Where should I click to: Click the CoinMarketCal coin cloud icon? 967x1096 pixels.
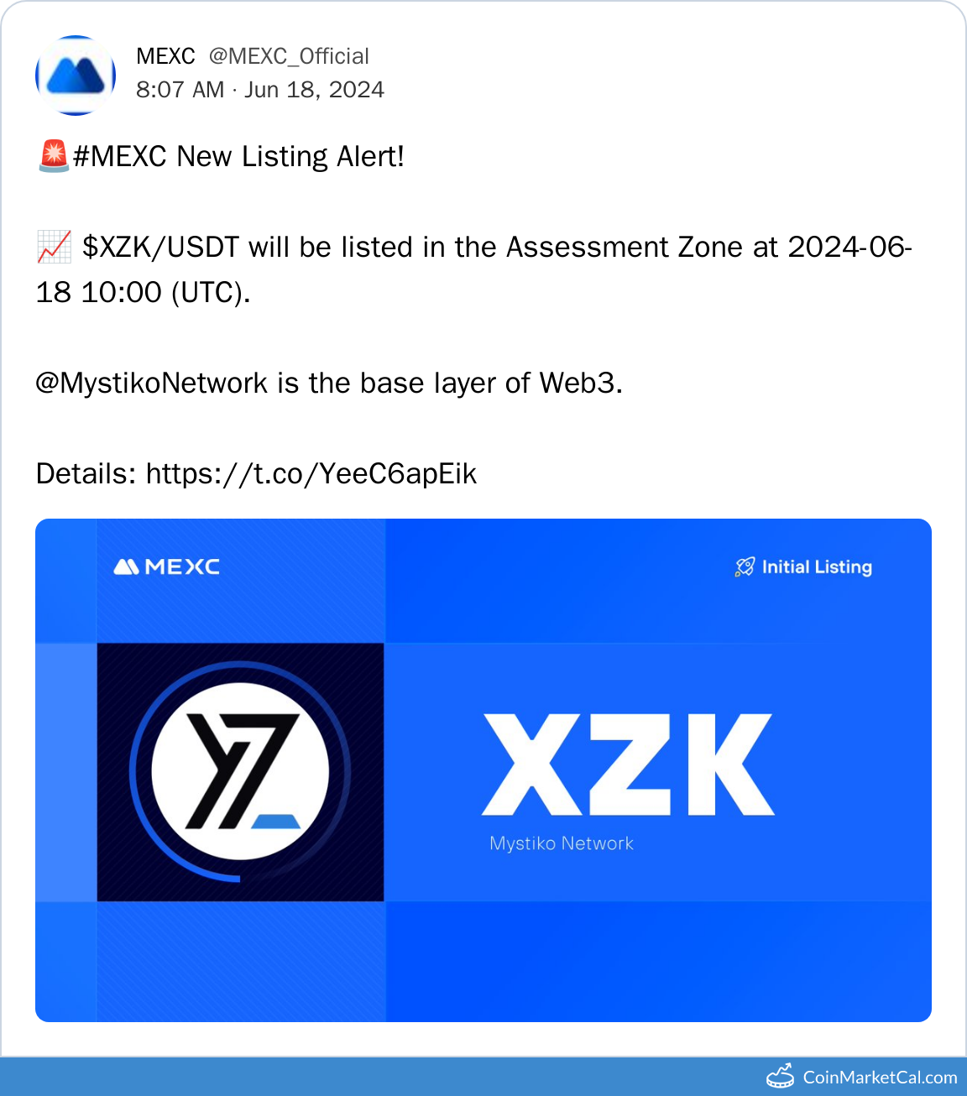tap(780, 1076)
